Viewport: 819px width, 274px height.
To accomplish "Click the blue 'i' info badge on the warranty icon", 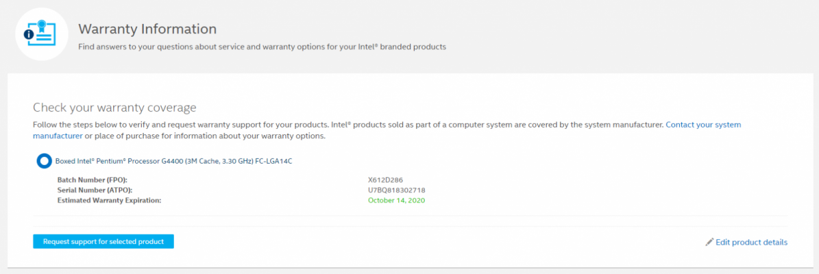I will tap(29, 34).
